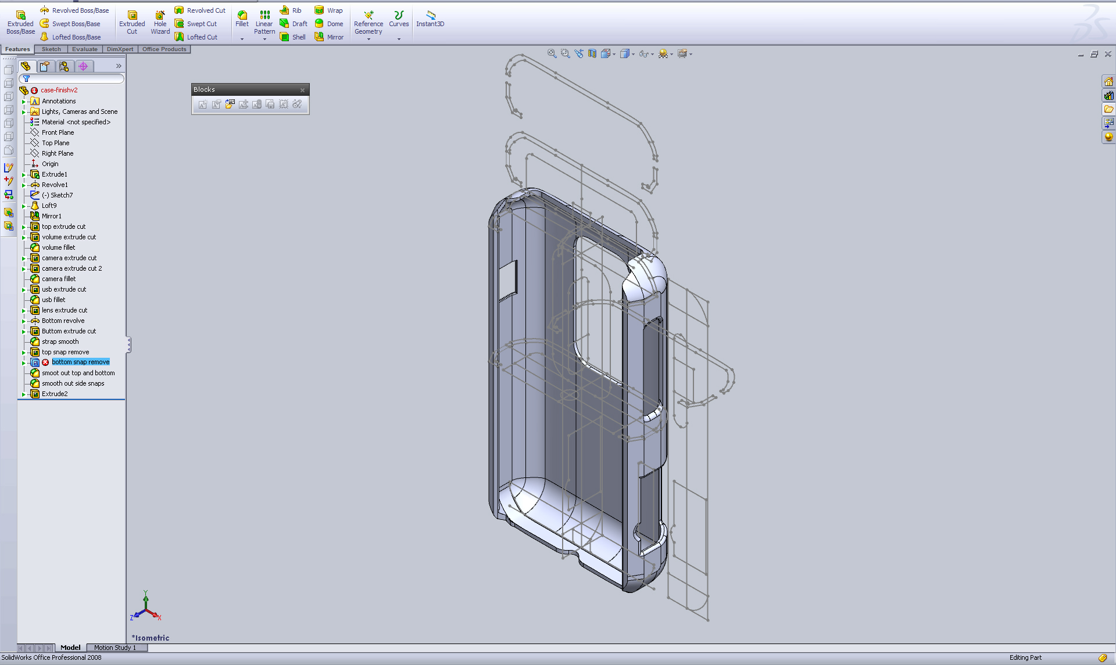Switch to the Sketch tab
Image resolution: width=1116 pixels, height=665 pixels.
click(49, 48)
